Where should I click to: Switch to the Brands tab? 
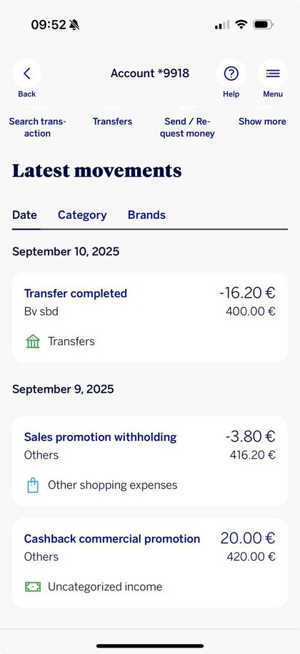coord(146,215)
